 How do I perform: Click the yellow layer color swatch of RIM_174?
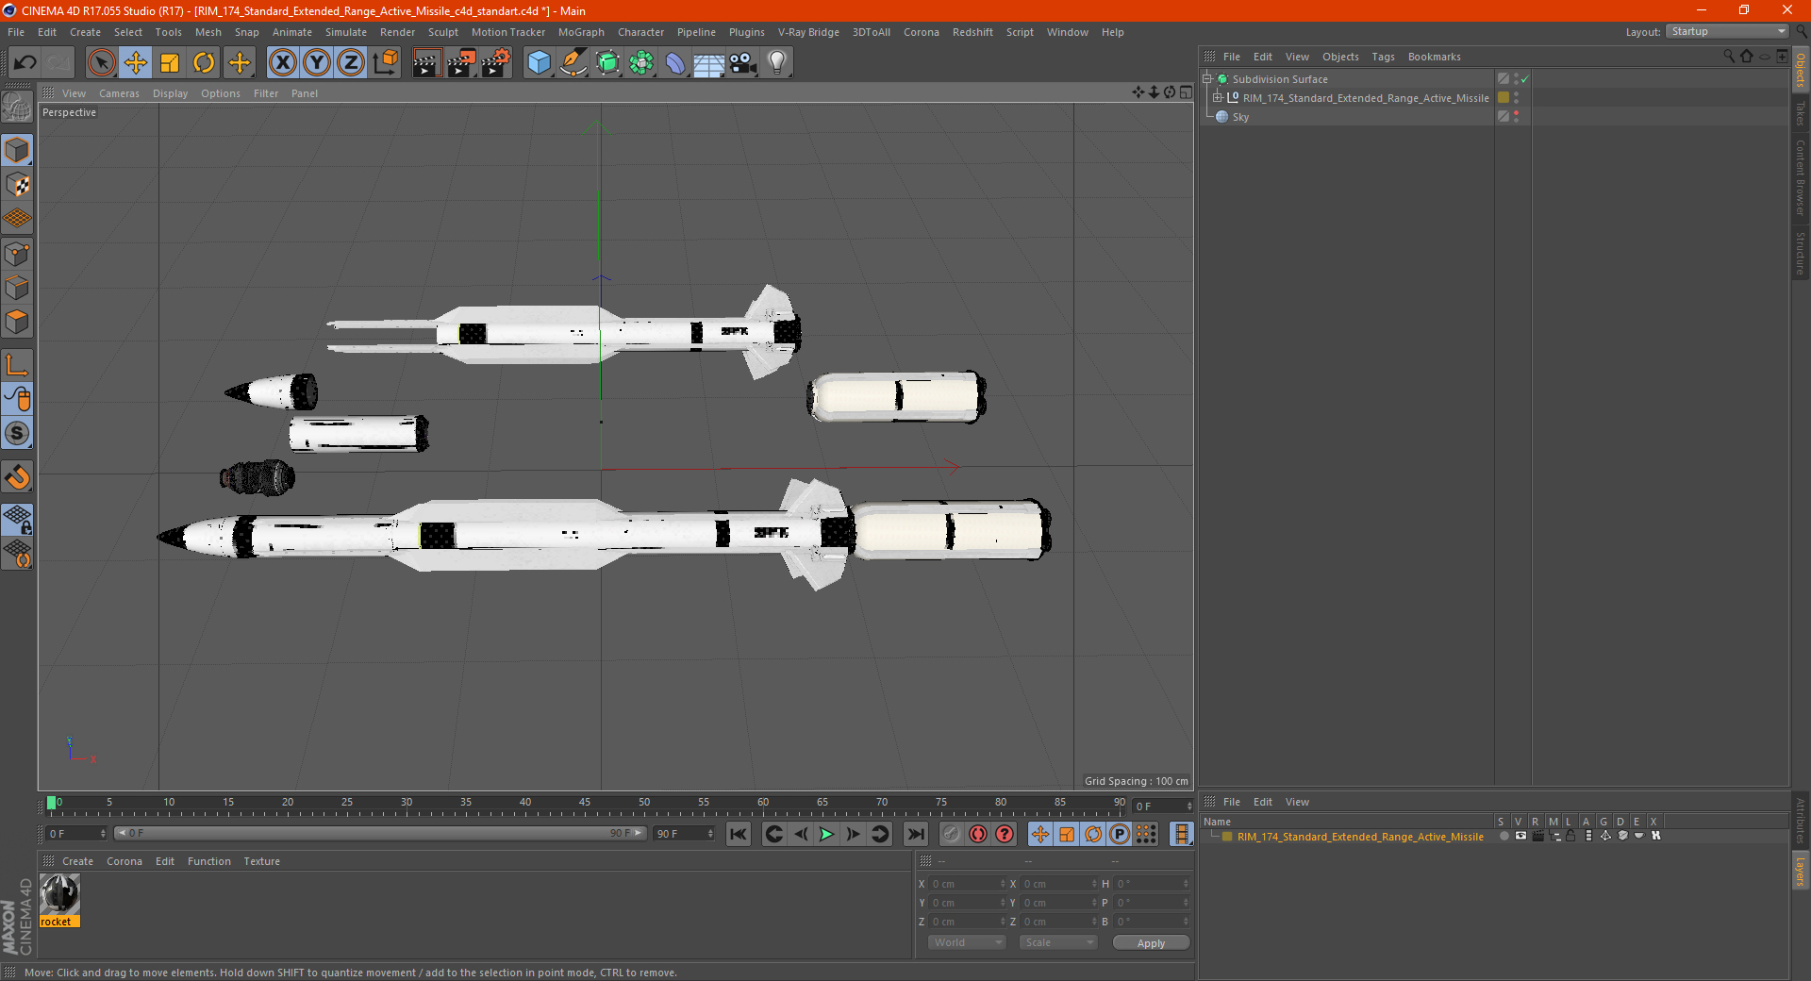coord(1504,98)
